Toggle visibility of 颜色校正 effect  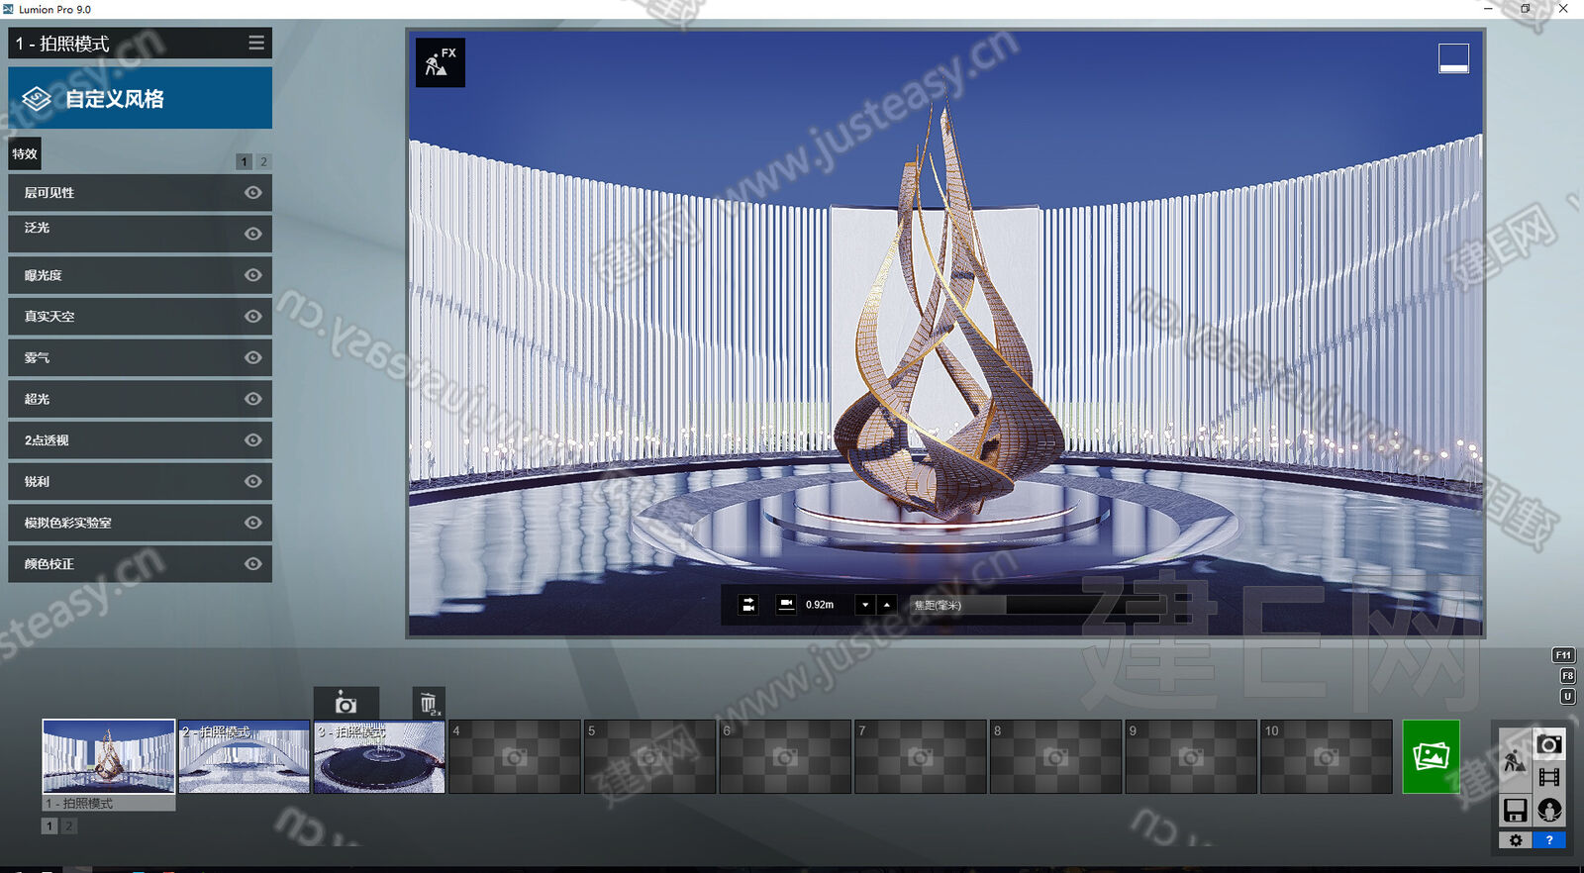tap(253, 564)
